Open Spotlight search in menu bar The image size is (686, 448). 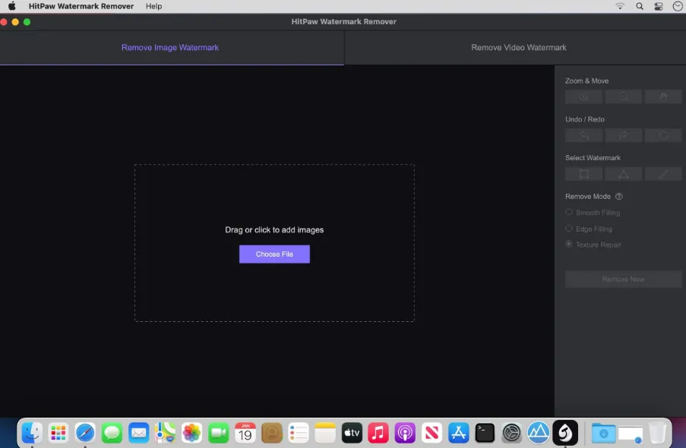640,6
